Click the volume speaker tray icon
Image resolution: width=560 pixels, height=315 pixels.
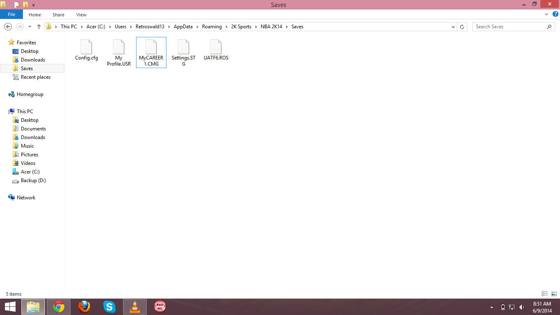tap(522, 307)
